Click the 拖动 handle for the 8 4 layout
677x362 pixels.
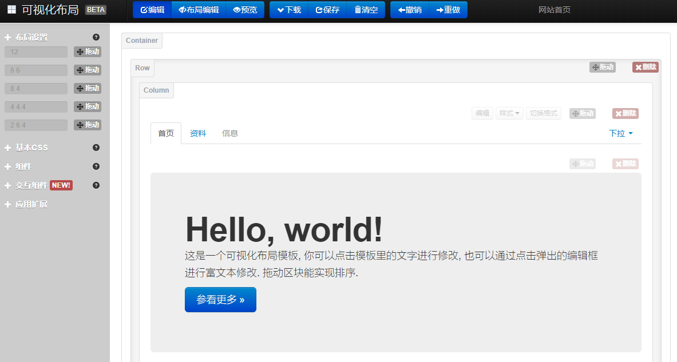[88, 88]
